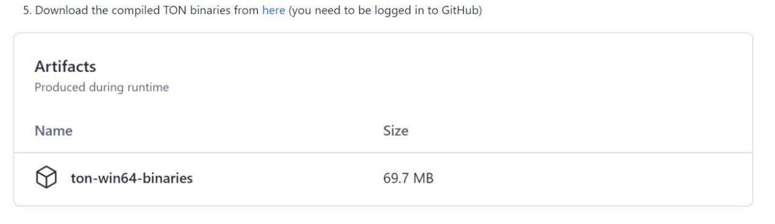Open the blue "here" hyperlink
The width and height of the screenshot is (775, 224).
274,11
